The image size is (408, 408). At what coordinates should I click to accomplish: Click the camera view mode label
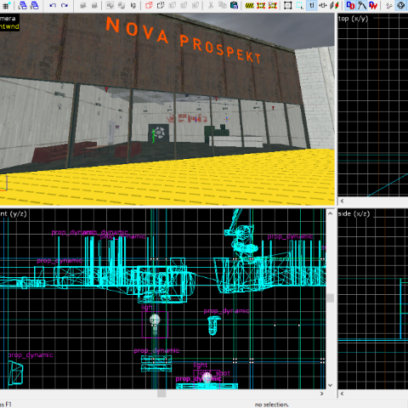point(8,19)
